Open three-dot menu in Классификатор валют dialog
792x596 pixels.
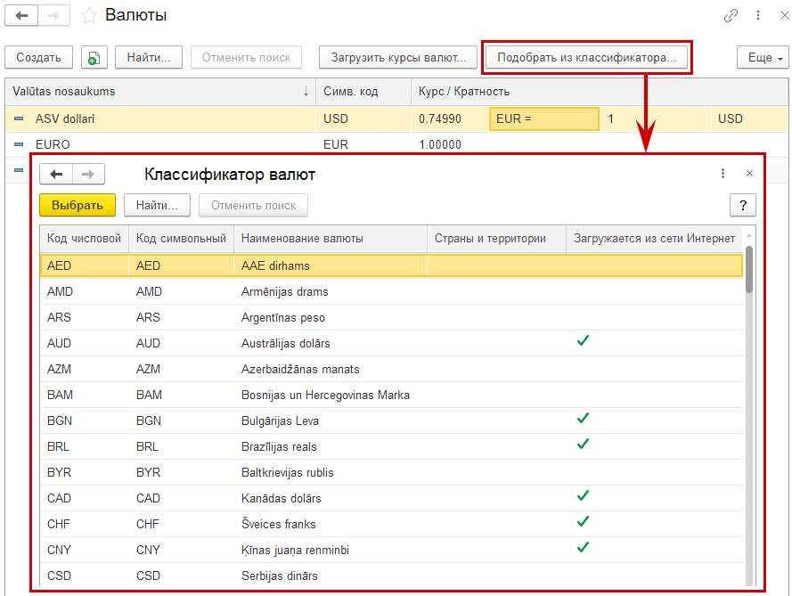tap(723, 174)
